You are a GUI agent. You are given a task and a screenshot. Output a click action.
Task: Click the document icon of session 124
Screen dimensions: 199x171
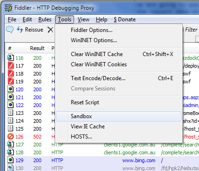[11, 120]
